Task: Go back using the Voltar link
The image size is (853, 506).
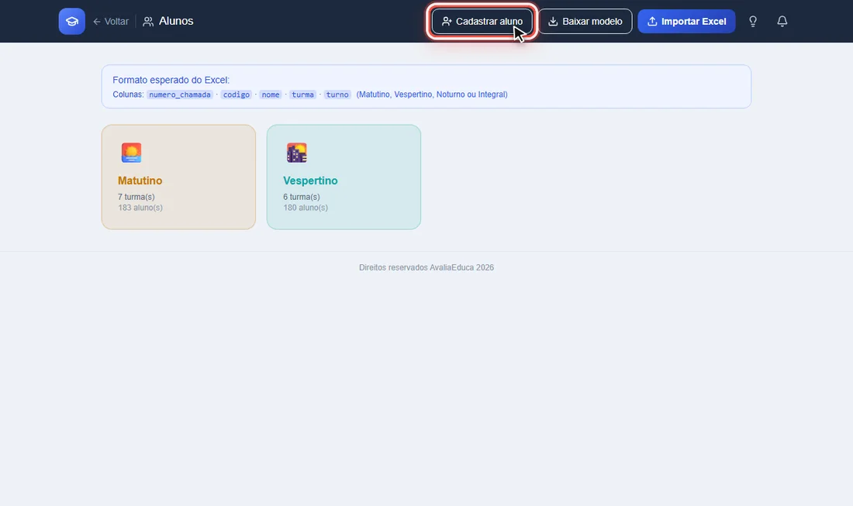Action: click(111, 21)
